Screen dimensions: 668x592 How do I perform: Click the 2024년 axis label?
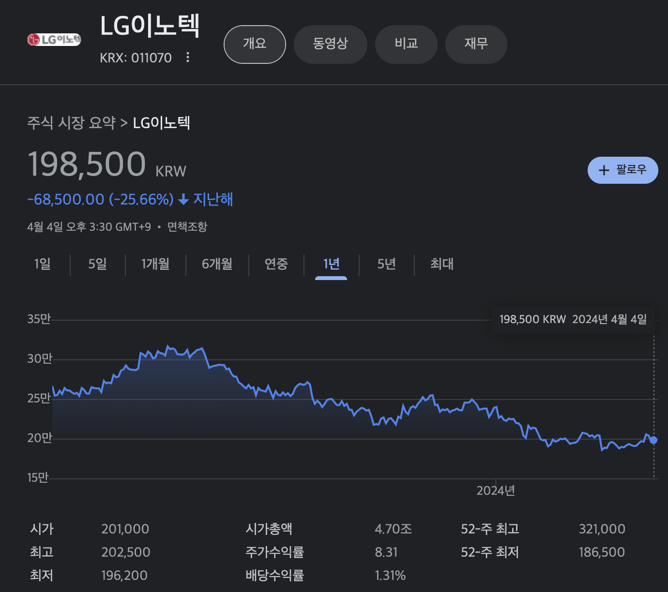tap(496, 491)
